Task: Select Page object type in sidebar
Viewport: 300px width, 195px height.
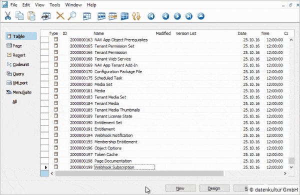Action: pos(14,45)
